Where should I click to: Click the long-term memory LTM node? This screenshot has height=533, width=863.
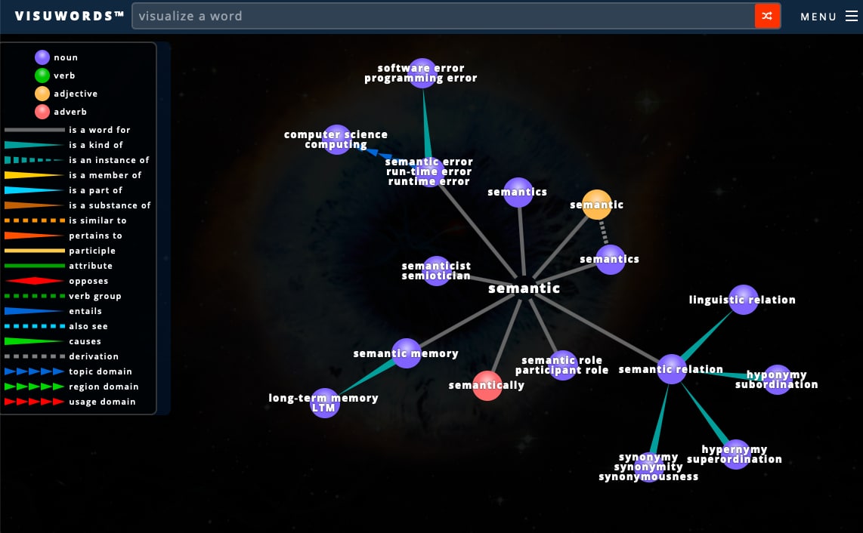(x=324, y=402)
